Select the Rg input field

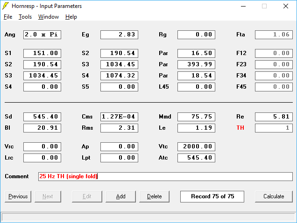click(x=196, y=35)
